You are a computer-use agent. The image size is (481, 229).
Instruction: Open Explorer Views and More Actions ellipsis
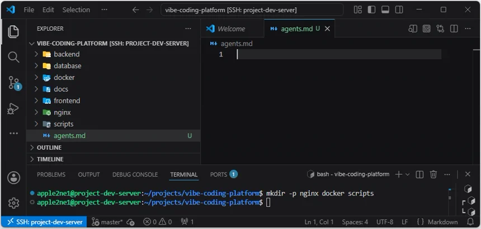[188, 28]
